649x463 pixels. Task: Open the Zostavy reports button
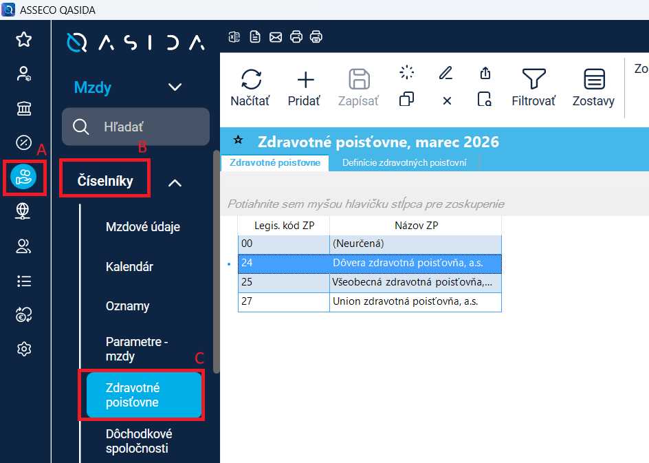[x=593, y=87]
